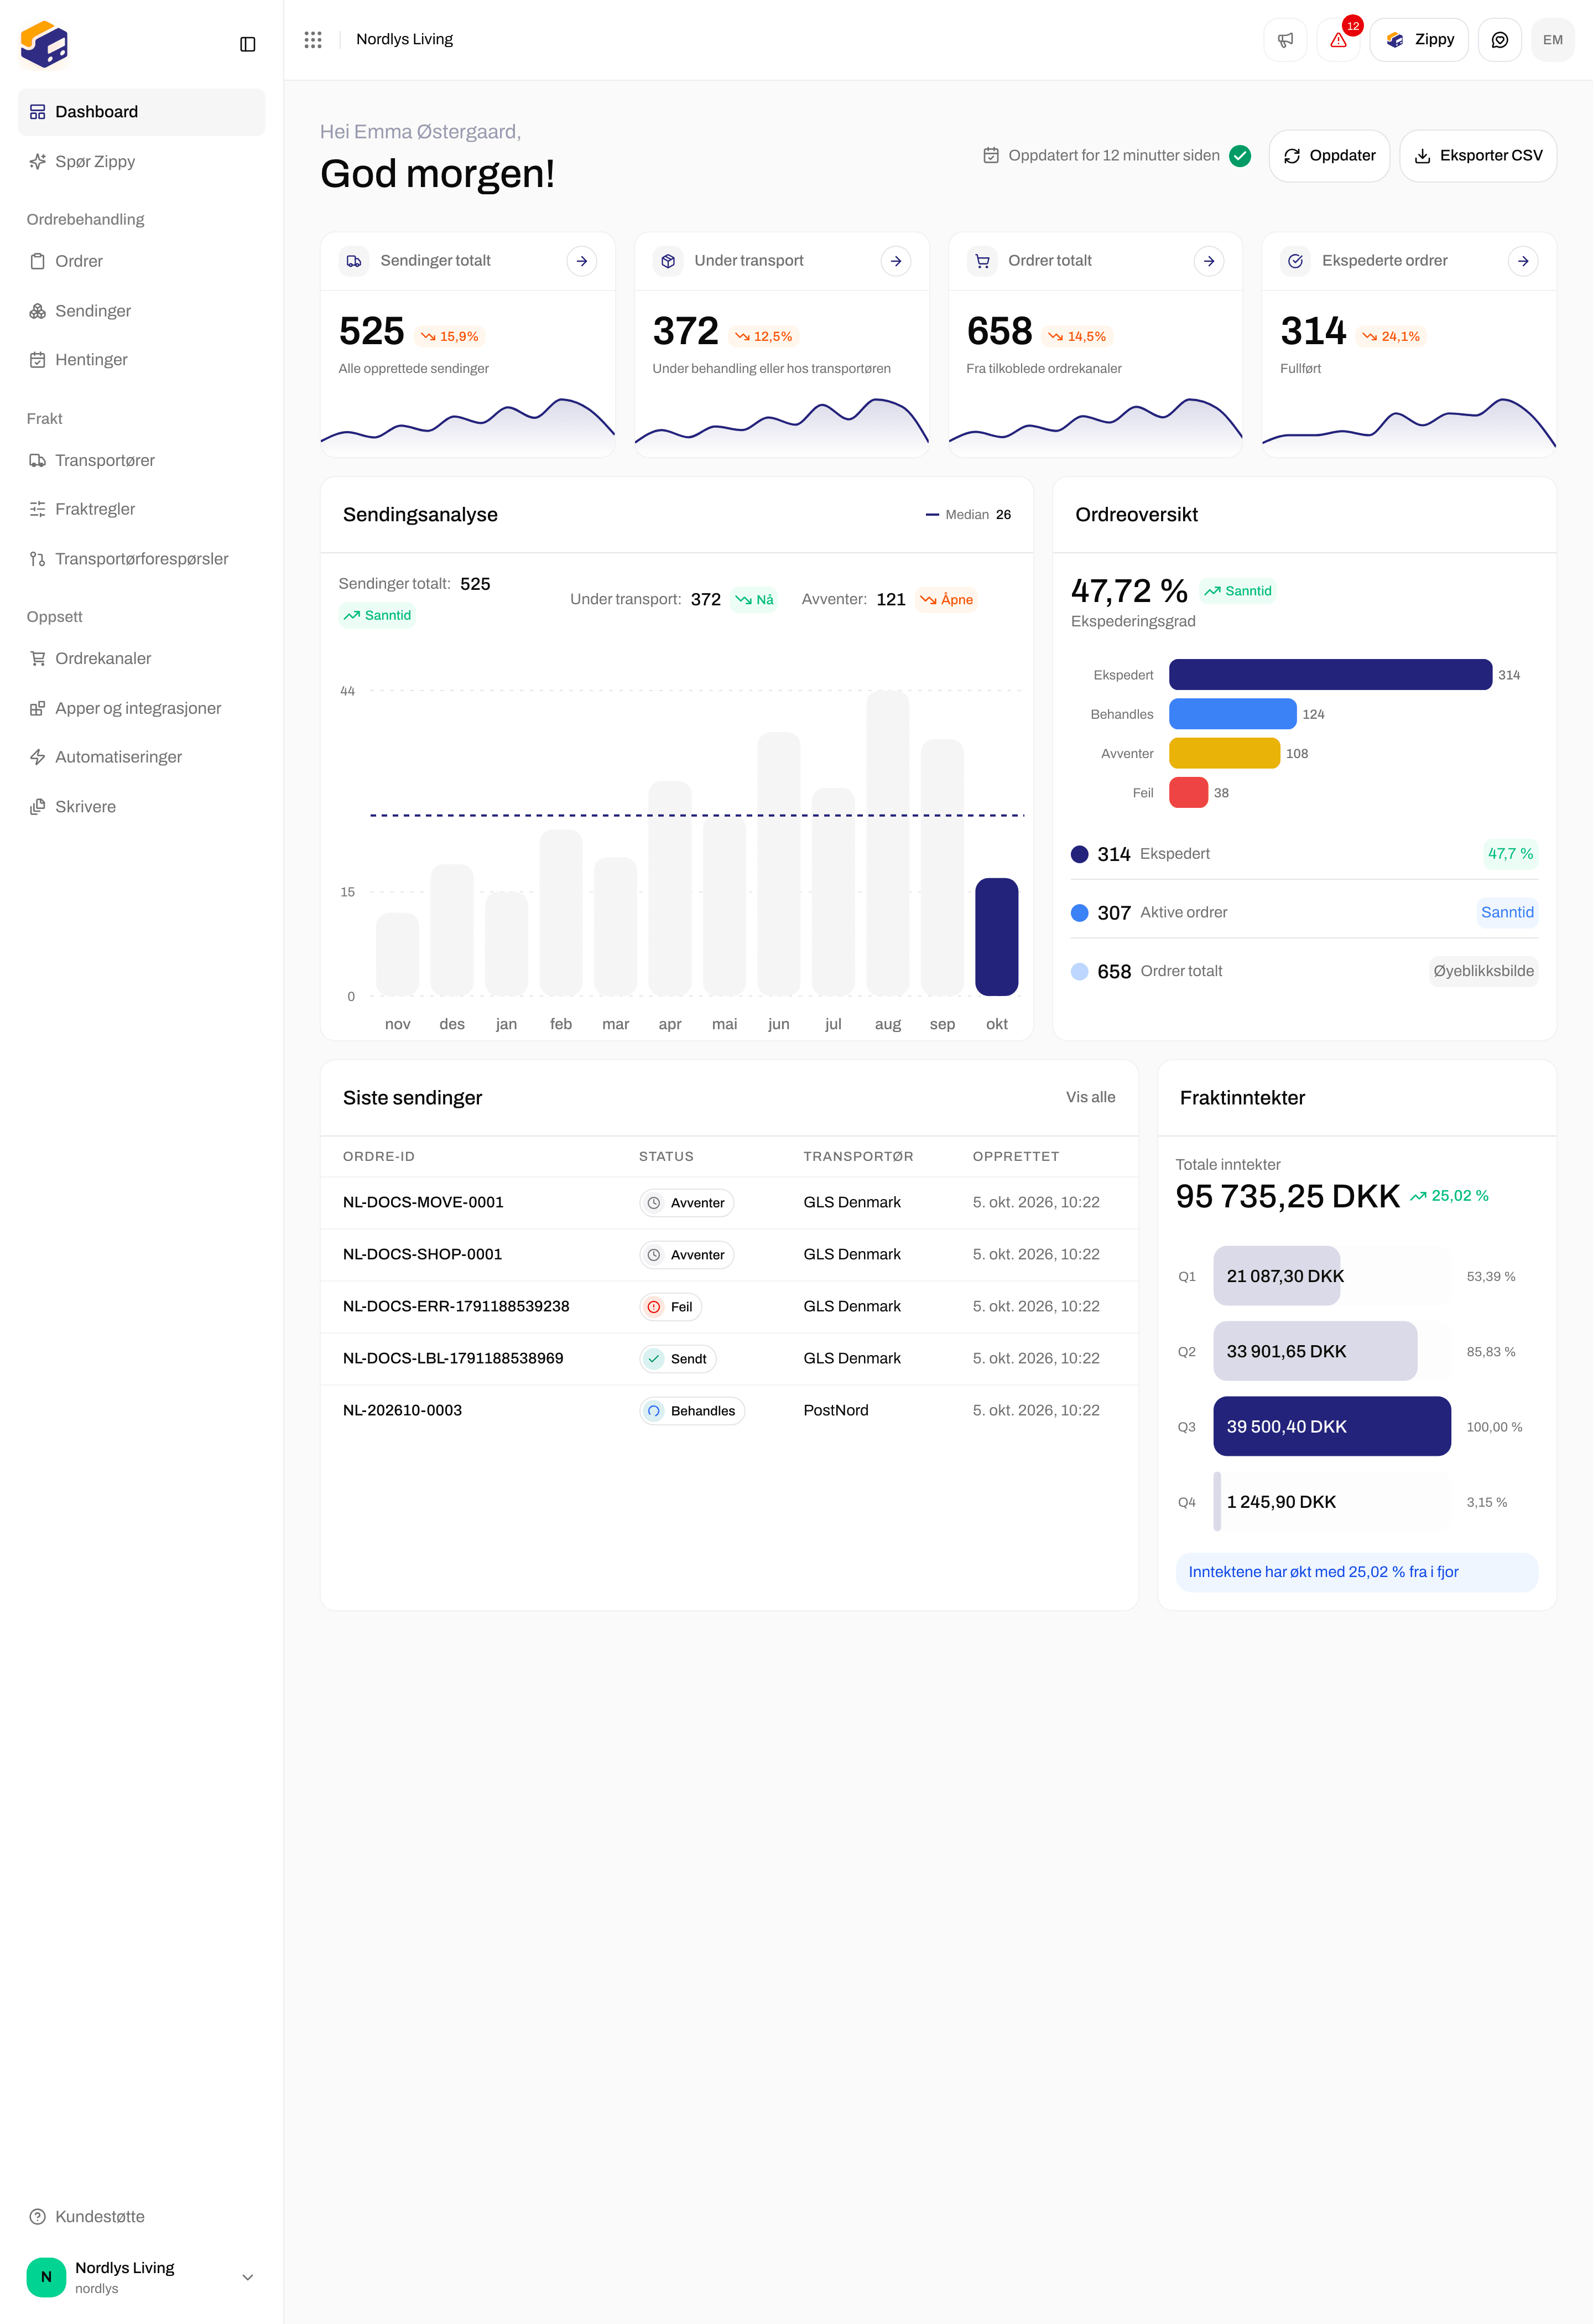Open Apper og integrasjoner
Image resolution: width=1593 pixels, height=2324 pixels.
click(x=142, y=708)
